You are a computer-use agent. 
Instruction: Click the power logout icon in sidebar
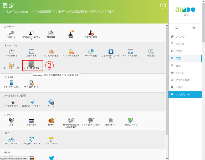tap(193, 28)
